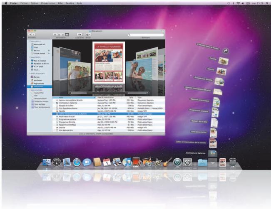Open Spotlight magnifier in menu bar
This screenshot has height=209, width=271.
tap(267, 3)
